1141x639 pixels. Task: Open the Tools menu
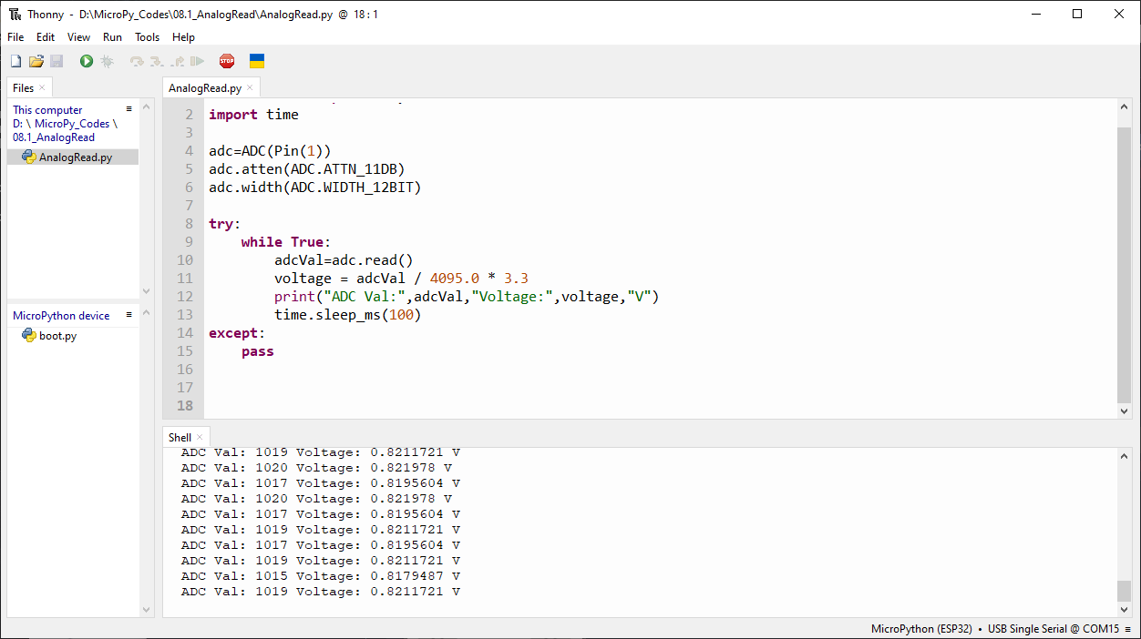click(147, 37)
